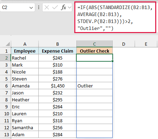Select the cell containing Mark

point(25,65)
